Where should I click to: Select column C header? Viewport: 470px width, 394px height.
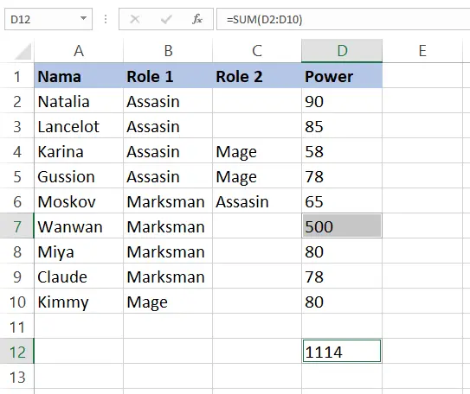coord(257,51)
